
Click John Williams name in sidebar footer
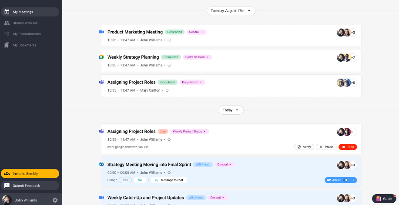pos(26,200)
